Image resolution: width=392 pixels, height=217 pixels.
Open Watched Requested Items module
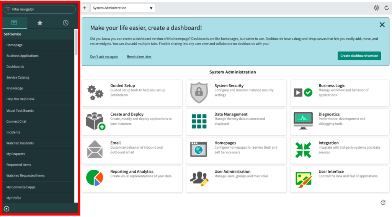click(x=38, y=176)
